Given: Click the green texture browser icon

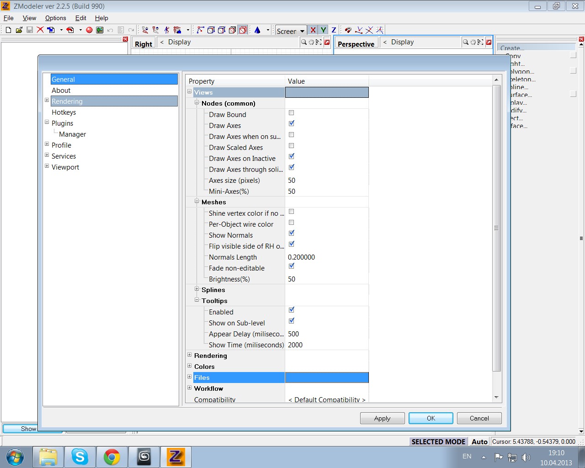Looking at the screenshot, I should tap(100, 30).
